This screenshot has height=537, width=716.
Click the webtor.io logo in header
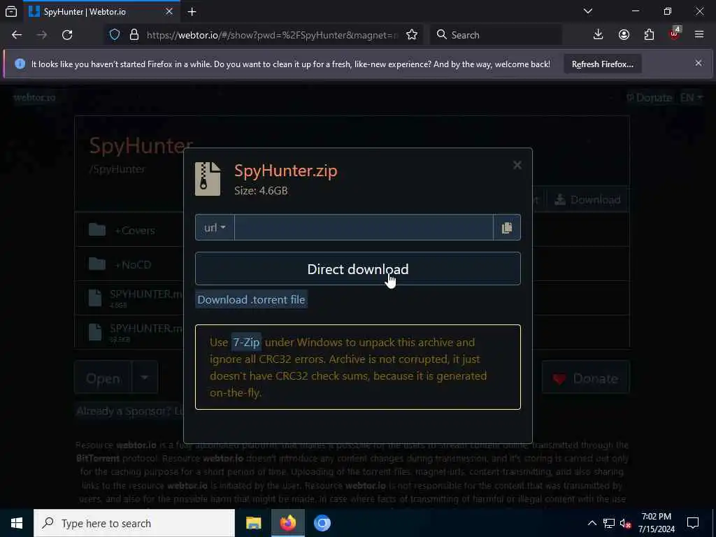point(34,97)
